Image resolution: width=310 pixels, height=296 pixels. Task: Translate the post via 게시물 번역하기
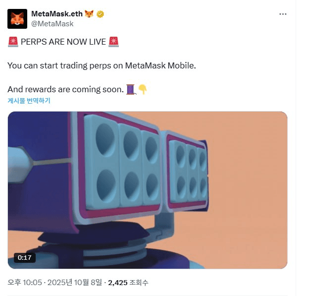tap(29, 101)
